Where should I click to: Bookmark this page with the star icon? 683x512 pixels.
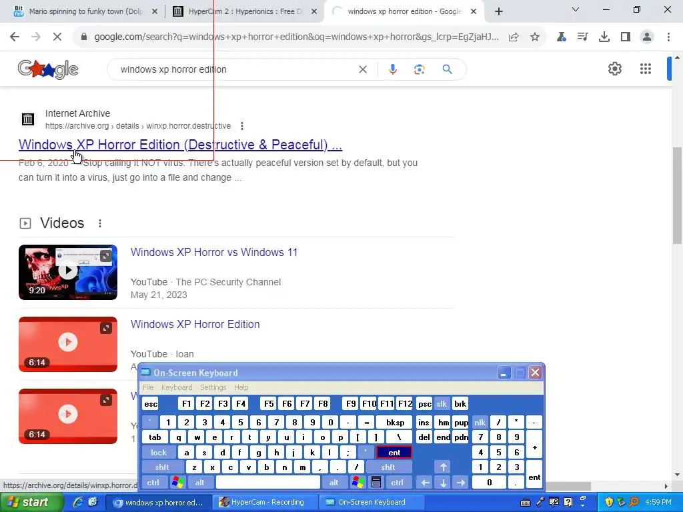pyautogui.click(x=535, y=37)
